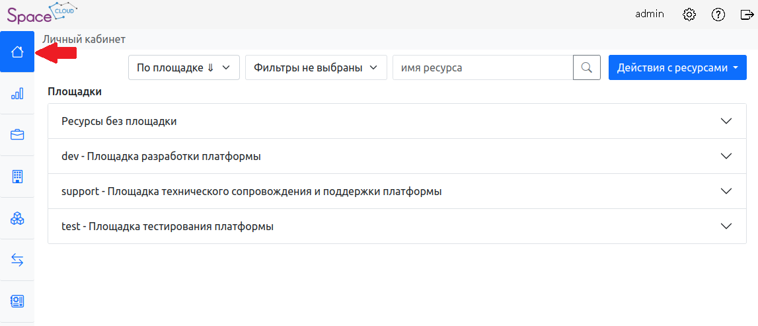Expand the support platform section
758x326 pixels.
pyautogui.click(x=397, y=191)
